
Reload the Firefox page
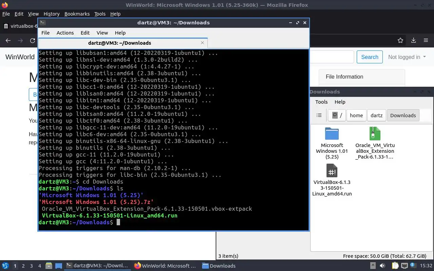(33, 41)
